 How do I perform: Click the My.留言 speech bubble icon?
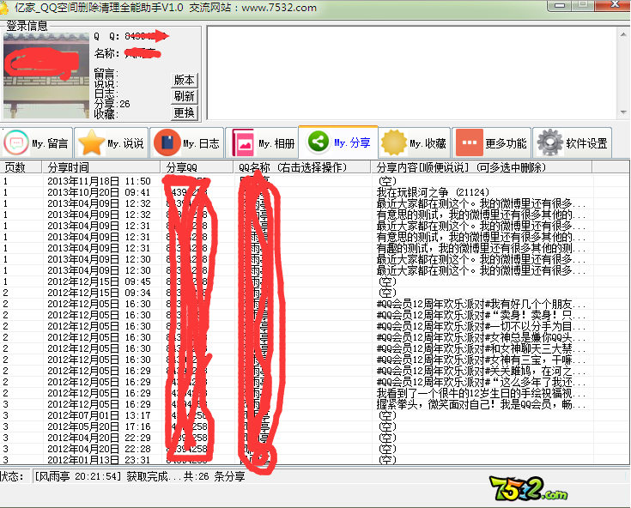(16, 142)
